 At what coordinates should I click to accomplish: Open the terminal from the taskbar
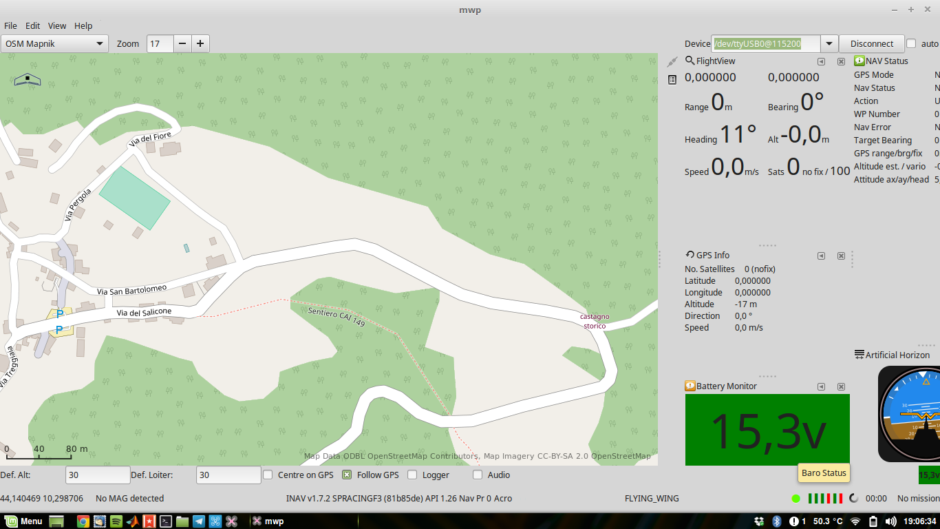click(166, 521)
